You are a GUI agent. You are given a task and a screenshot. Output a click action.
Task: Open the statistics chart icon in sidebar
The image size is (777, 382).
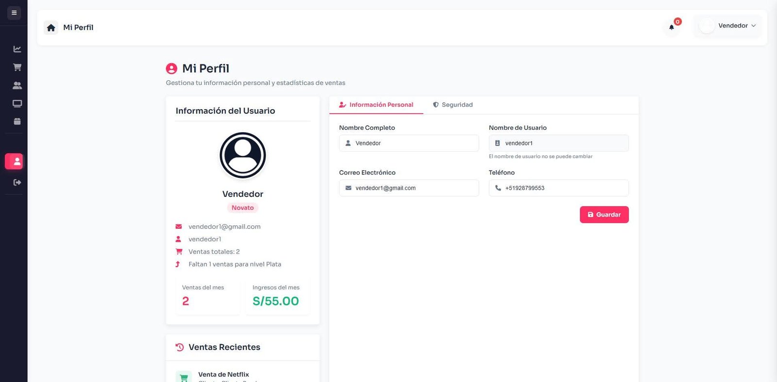(17, 49)
